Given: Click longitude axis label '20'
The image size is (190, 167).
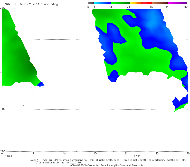Looking at the screenshot, I should point(126,154).
